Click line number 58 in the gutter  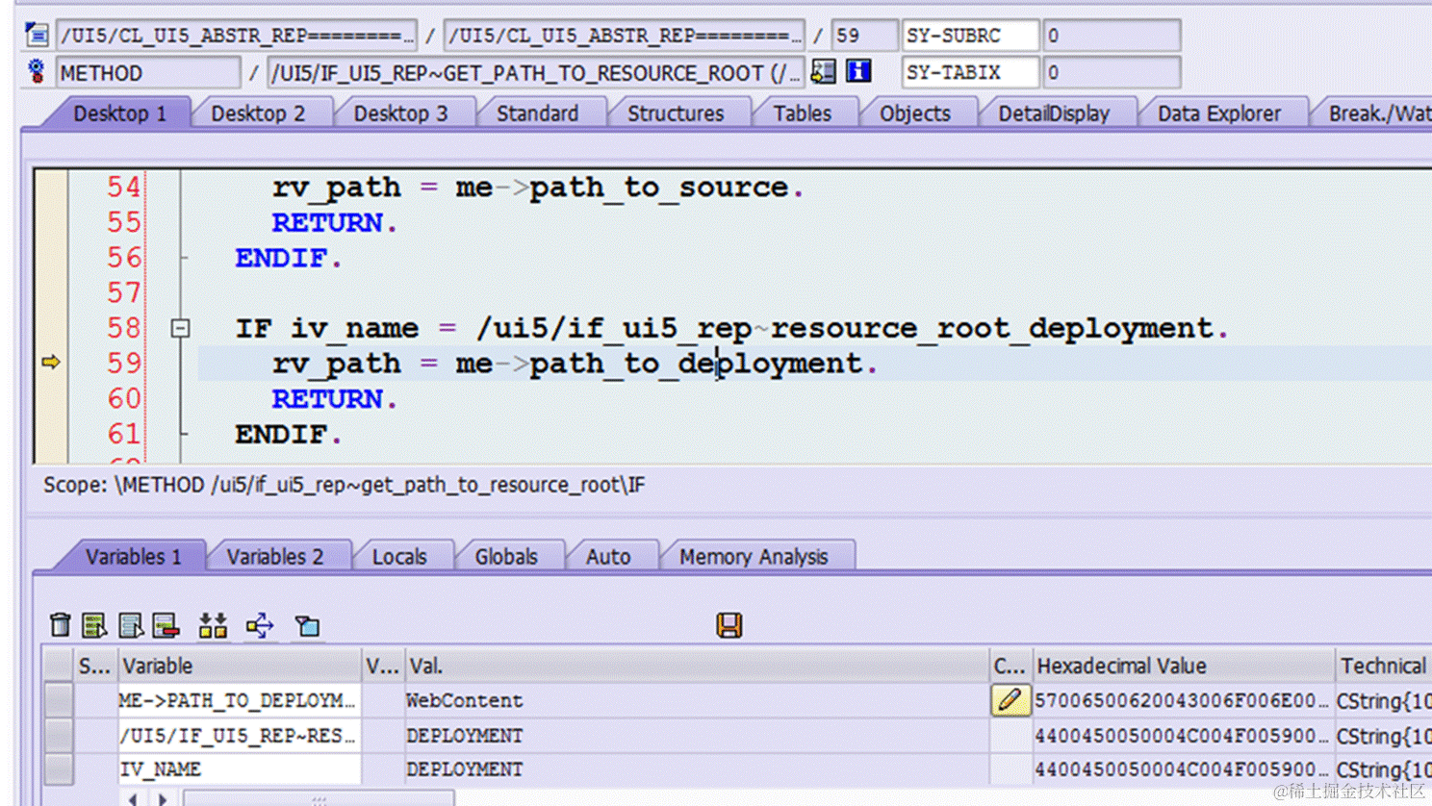pyautogui.click(x=123, y=328)
